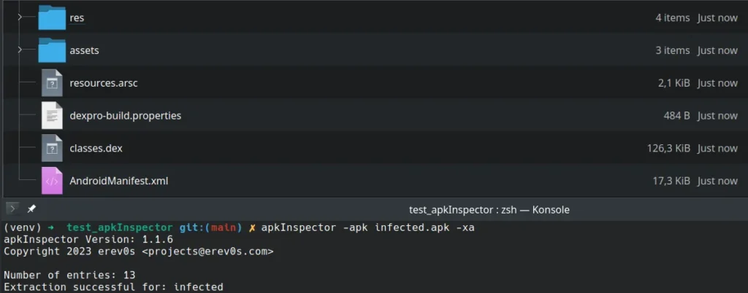Image resolution: width=748 pixels, height=293 pixels.
Task: Select the dexpro-build.properties document icon
Action: [x=52, y=115]
